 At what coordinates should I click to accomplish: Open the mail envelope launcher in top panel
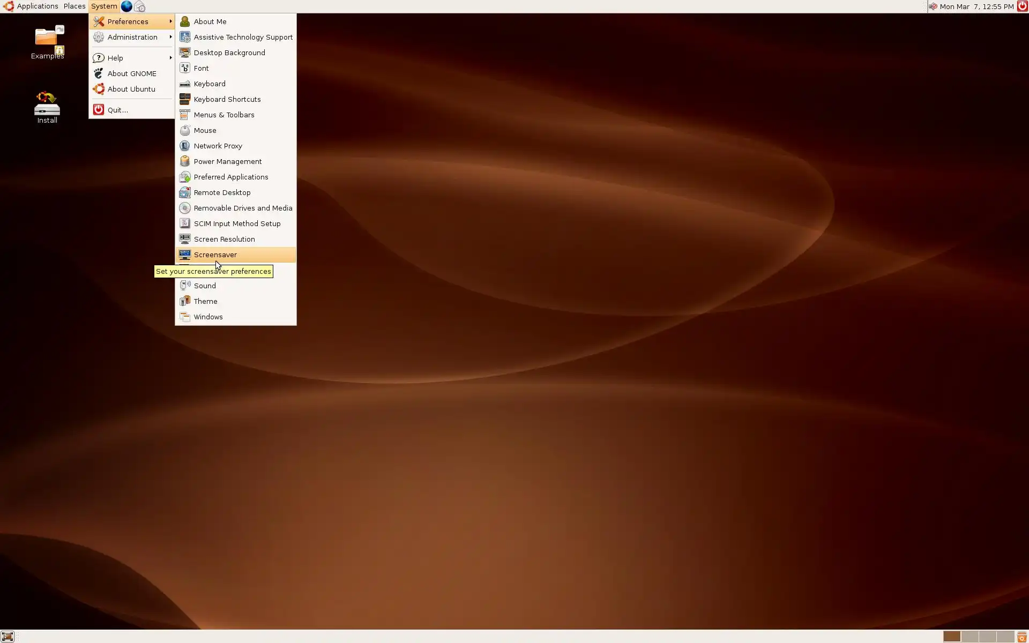click(x=139, y=6)
